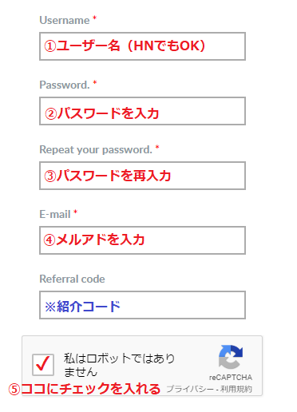Click the reCAPTCHA logo icon
Viewport: 297px width, 412px height.
point(231,357)
